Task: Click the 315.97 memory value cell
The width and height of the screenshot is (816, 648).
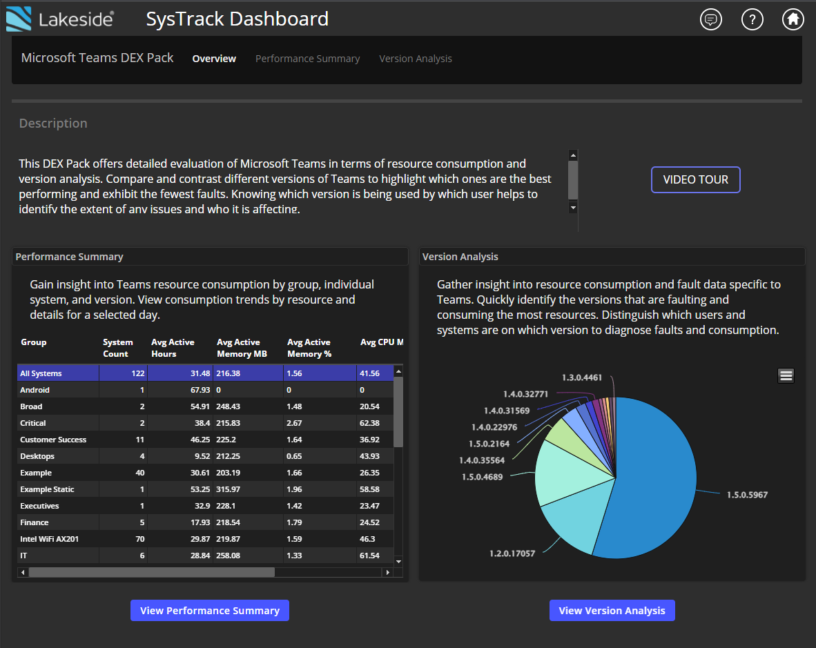Action: pos(249,489)
